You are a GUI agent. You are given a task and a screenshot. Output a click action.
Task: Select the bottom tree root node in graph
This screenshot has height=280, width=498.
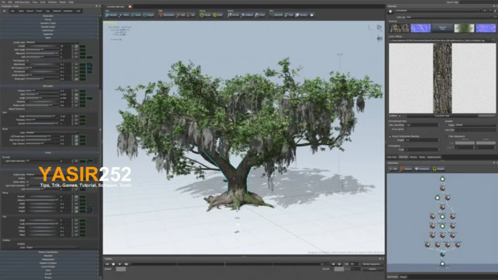tap(443, 263)
